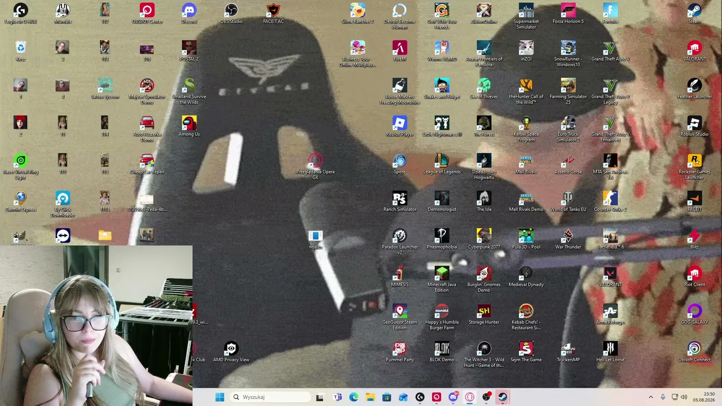Viewport: 722px width, 406px height.
Task: Select the inZOI desktop icon
Action: point(526,51)
